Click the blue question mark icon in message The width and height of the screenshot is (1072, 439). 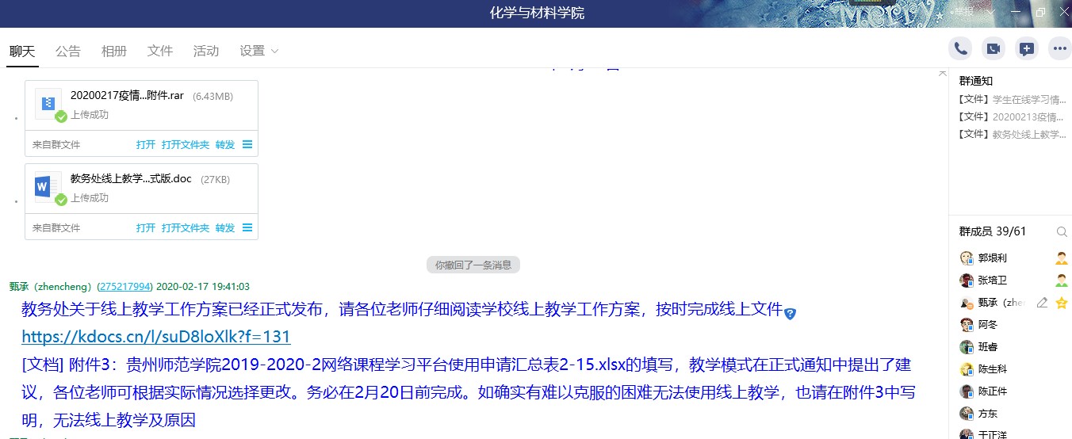pyautogui.click(x=790, y=314)
